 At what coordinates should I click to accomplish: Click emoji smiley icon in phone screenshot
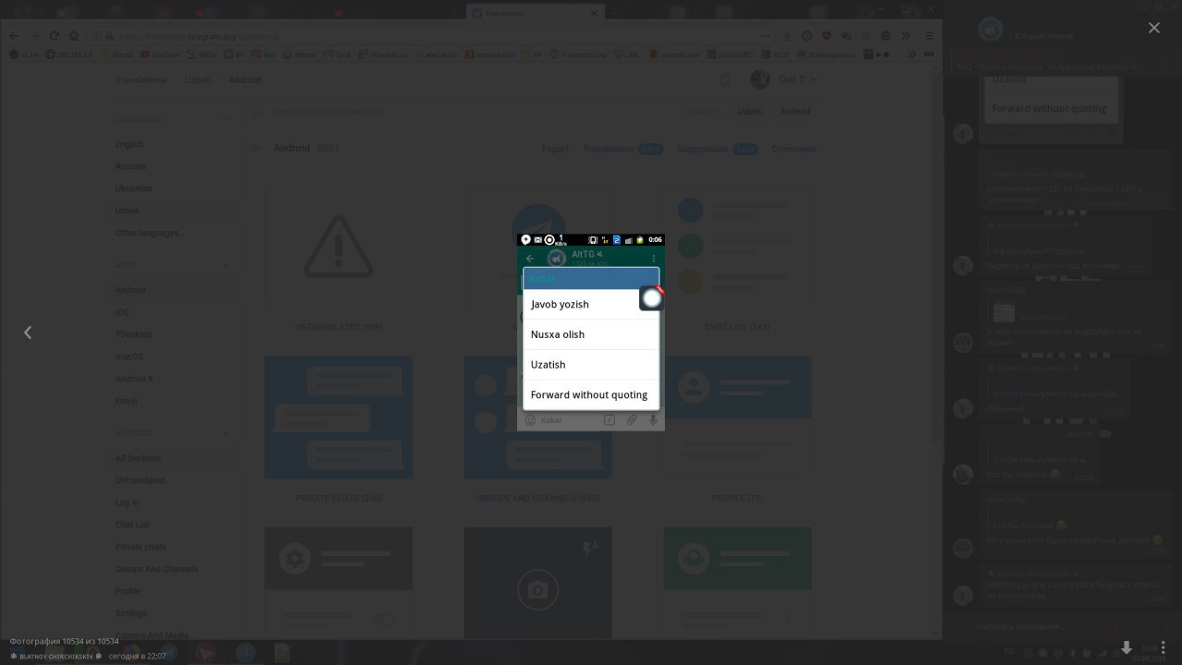[x=530, y=420]
